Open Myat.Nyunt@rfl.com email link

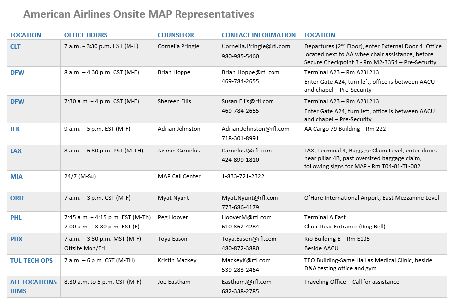250,198
